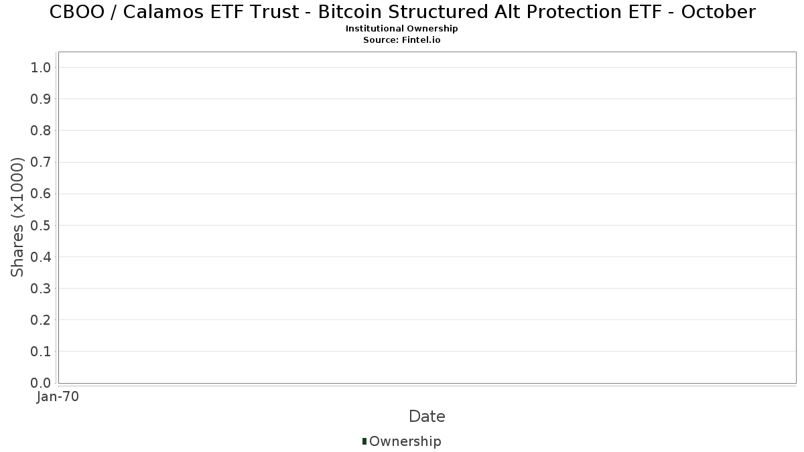This screenshot has height=452, width=804.
Task: Click the 0.0 y-axis tick label
Action: pyautogui.click(x=41, y=383)
